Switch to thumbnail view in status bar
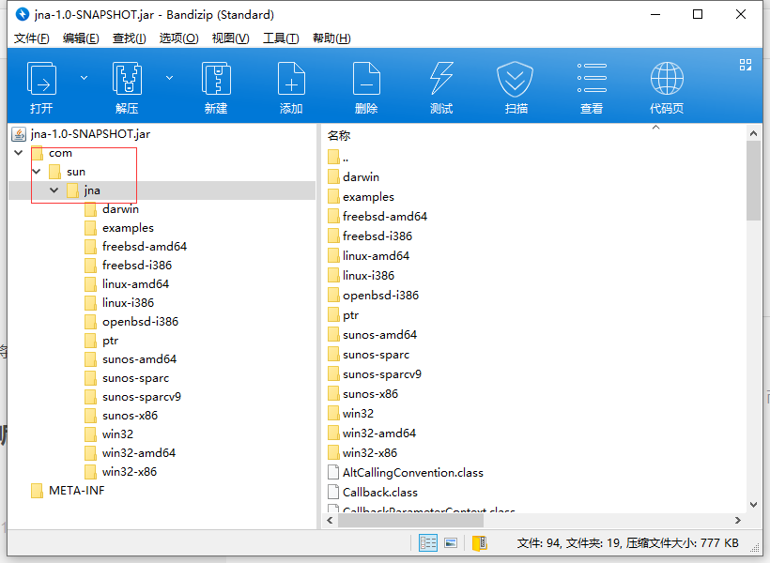The image size is (770, 563). 451,543
